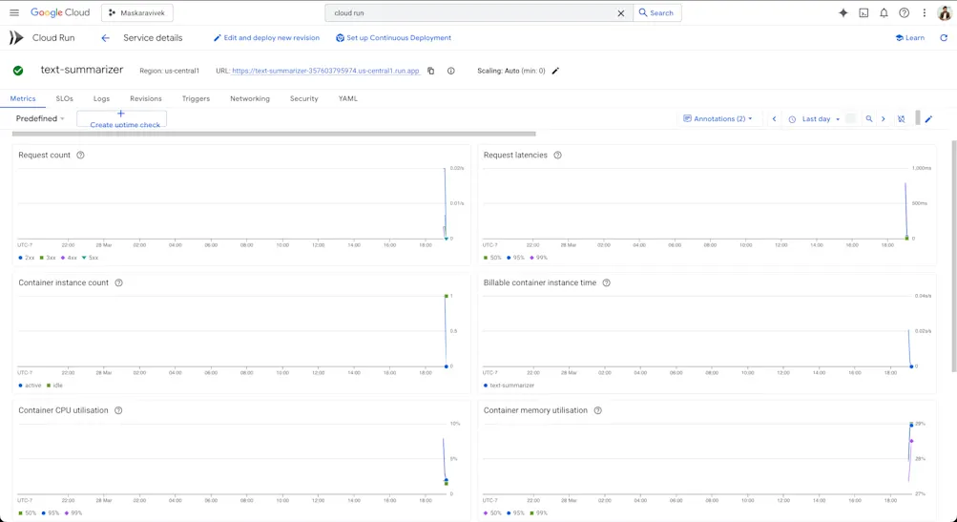Screen dimensions: 957x522
Task: Open the notifications bell
Action: pyautogui.click(x=884, y=12)
